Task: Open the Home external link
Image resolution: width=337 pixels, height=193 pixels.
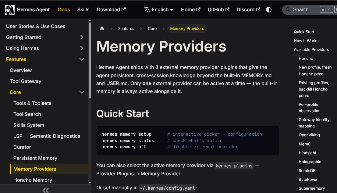Action: [x=190, y=10]
